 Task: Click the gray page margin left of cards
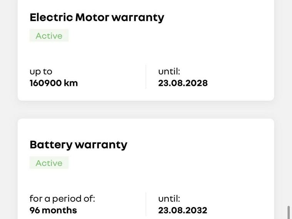(x=8, y=110)
